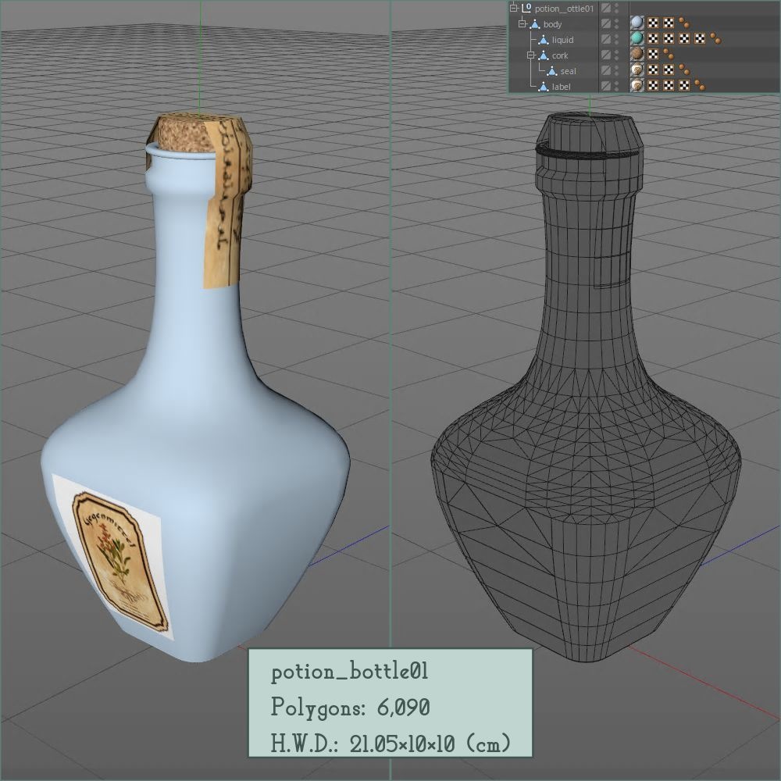Select third checker tag on label
The image size is (781, 781).
[x=684, y=85]
